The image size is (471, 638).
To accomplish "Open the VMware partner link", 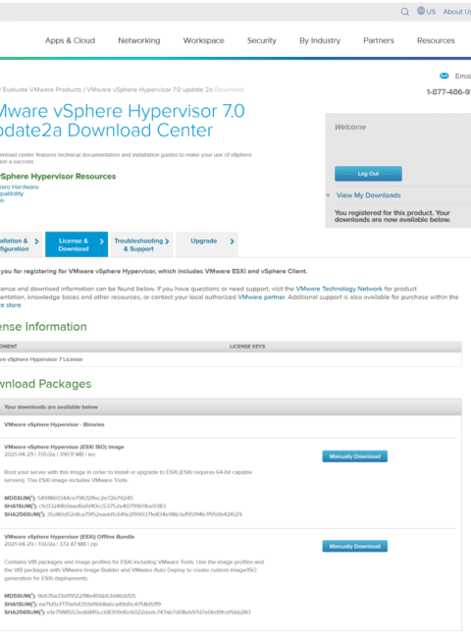I will pos(261,297).
